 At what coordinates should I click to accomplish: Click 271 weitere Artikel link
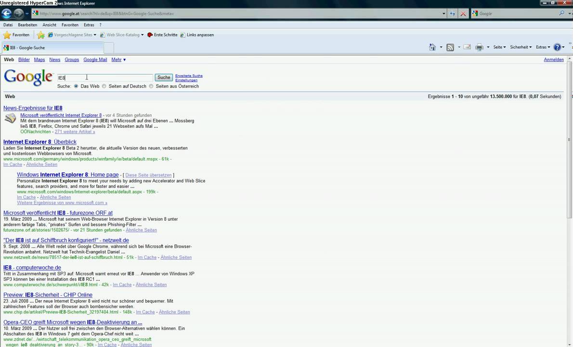click(75, 132)
